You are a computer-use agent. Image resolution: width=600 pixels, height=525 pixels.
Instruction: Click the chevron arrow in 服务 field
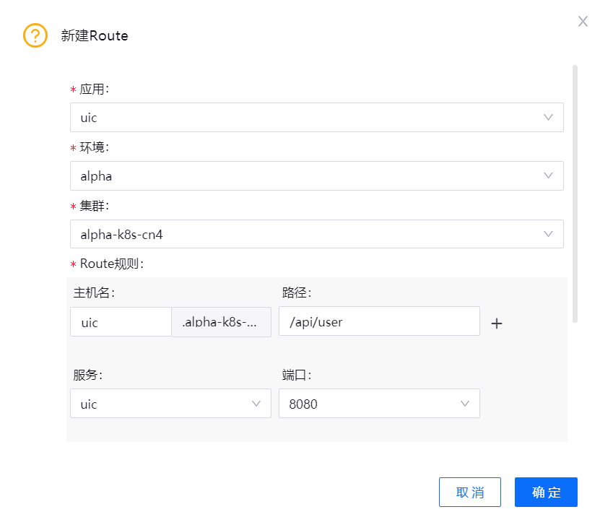256,404
